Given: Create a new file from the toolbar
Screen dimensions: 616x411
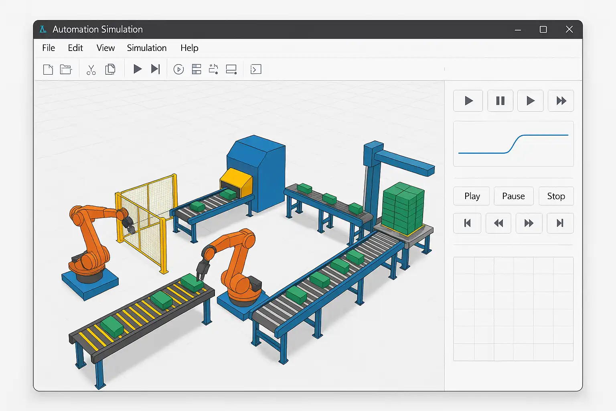Looking at the screenshot, I should (48, 69).
